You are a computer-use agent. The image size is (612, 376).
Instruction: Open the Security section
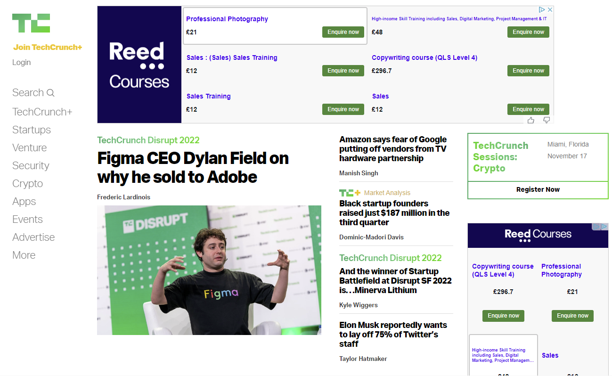pos(31,166)
